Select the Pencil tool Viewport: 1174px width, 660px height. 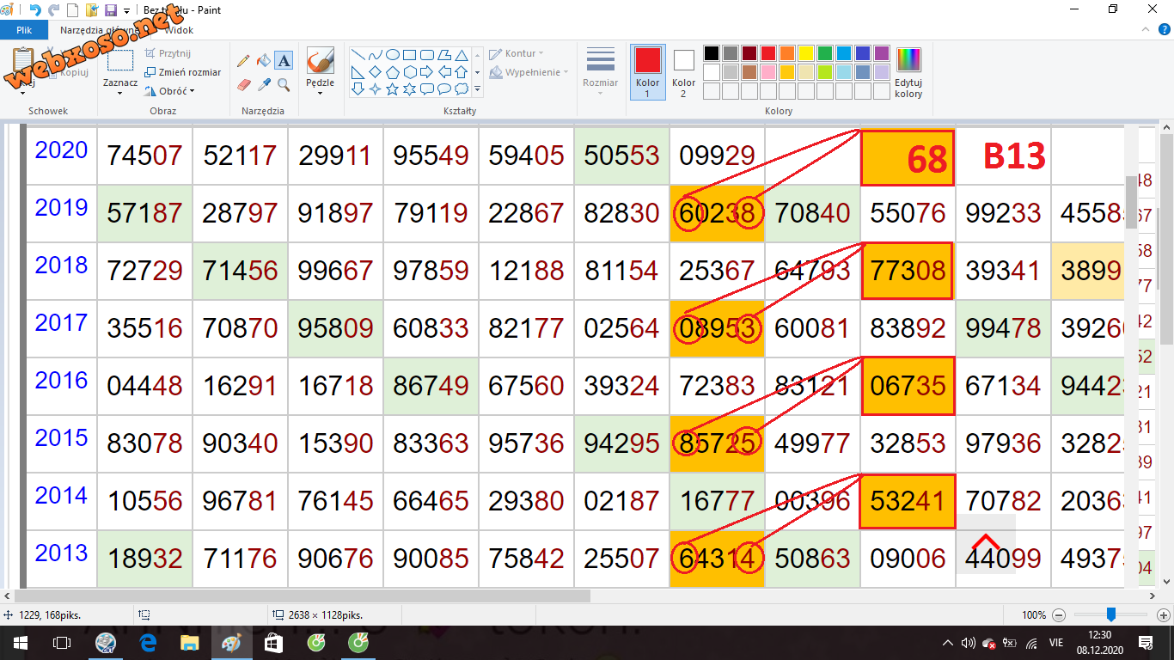(243, 61)
